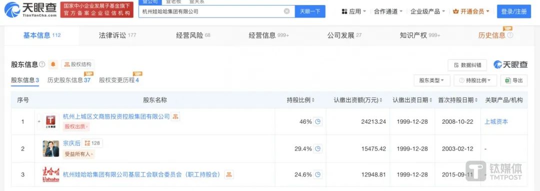
Task: Click the 天眼一下 search button
Action: (x=310, y=11)
